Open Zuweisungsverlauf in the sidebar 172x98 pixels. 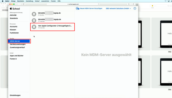(17, 47)
